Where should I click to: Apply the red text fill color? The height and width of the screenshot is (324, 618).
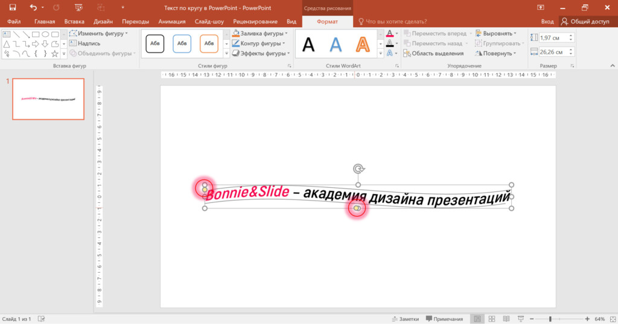pyautogui.click(x=389, y=33)
